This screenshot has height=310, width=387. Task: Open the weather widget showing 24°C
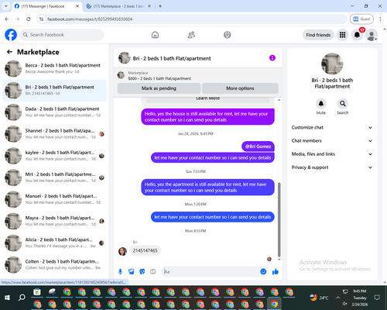click(x=319, y=298)
